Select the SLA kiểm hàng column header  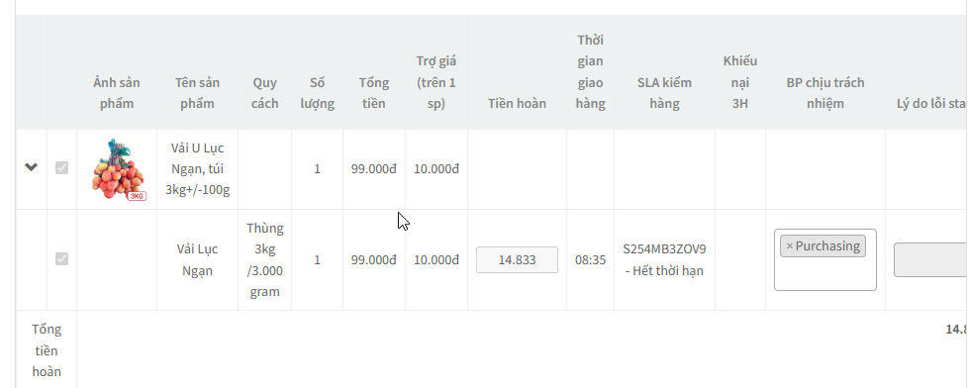[664, 93]
